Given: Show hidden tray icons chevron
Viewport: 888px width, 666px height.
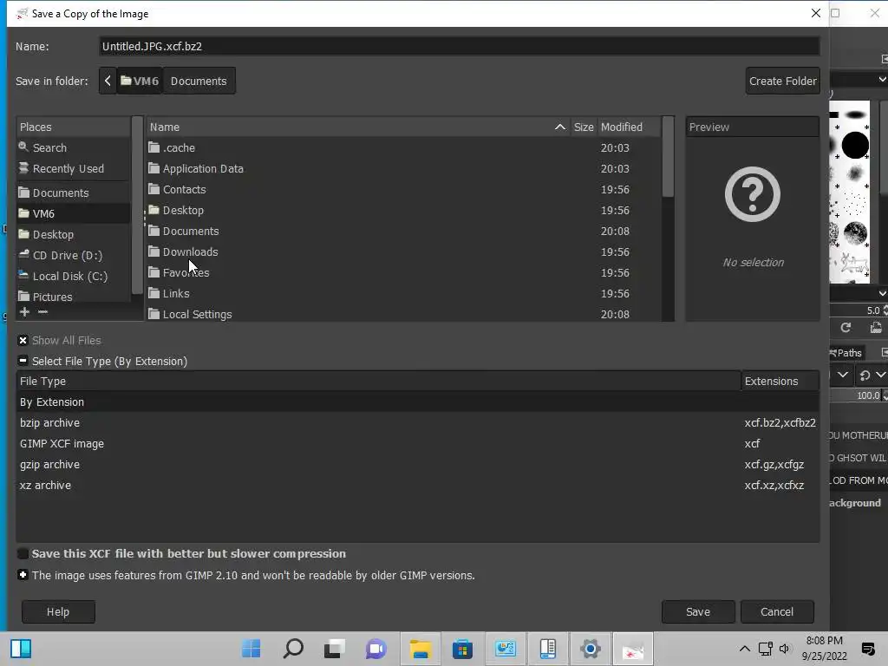Looking at the screenshot, I should pyautogui.click(x=744, y=649).
